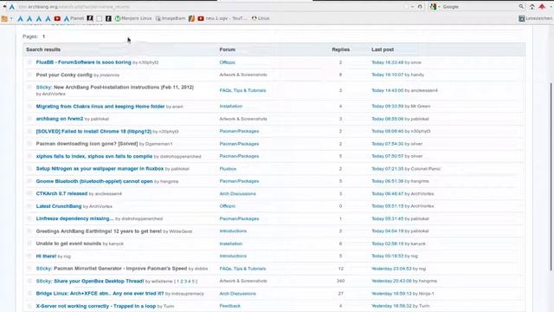Open Setup Nitrogen as wallpaper manager topic
The image size is (554, 312).
point(100,169)
